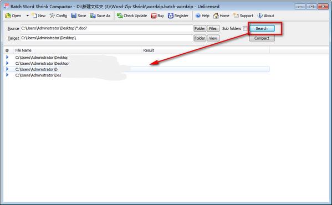Click Check Update in toolbar
332x205 pixels.
(132, 16)
